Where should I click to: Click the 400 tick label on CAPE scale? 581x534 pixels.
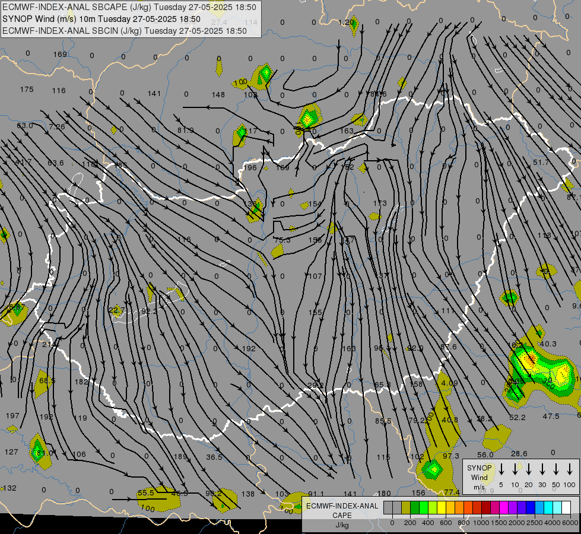point(428,523)
